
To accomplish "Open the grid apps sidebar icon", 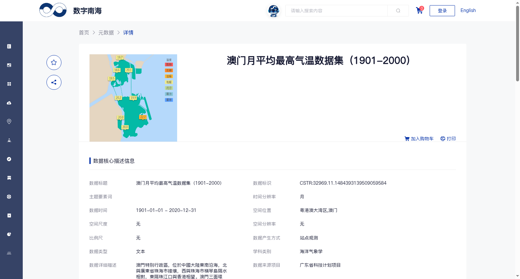I will 9,84.
